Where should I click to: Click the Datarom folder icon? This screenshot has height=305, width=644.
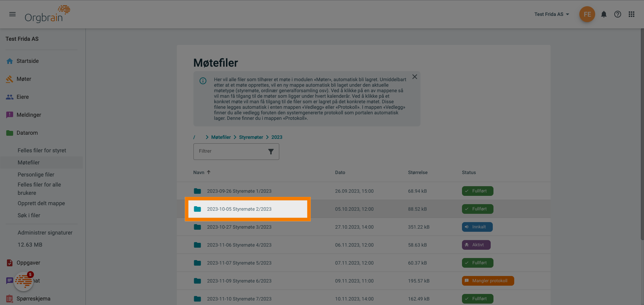tap(10, 133)
